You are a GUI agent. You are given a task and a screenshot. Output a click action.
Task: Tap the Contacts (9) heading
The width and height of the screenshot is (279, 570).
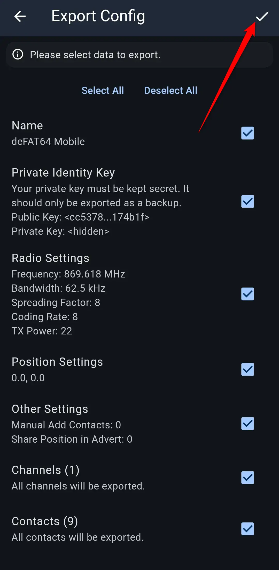click(45, 521)
